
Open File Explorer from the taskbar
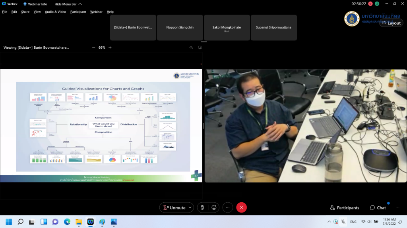click(79, 222)
